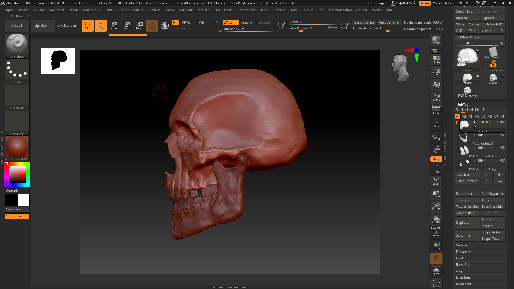Toggle Fantom ghost transparency
Viewport: 514px width, 289px height.
(x=436, y=258)
